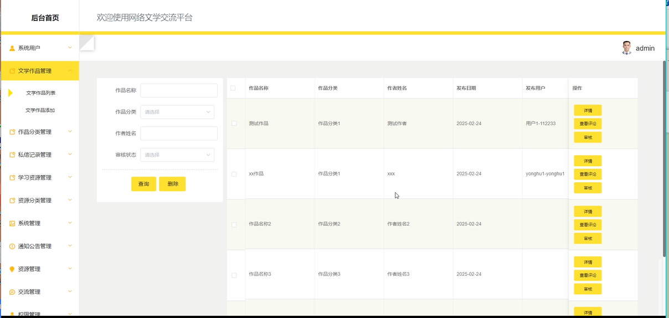Click the 通知公告管理 alert icon
Screen dimensions: 669x318
point(12,246)
